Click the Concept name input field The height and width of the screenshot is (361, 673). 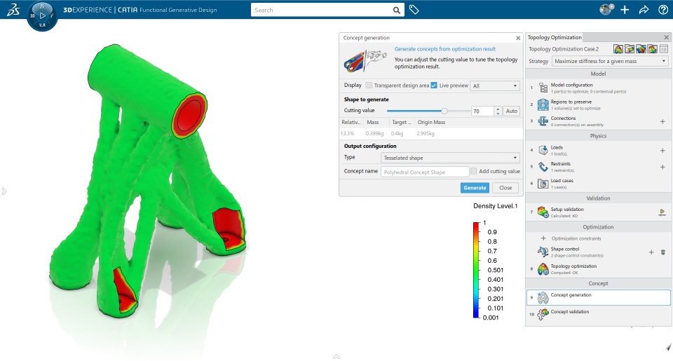tap(425, 172)
